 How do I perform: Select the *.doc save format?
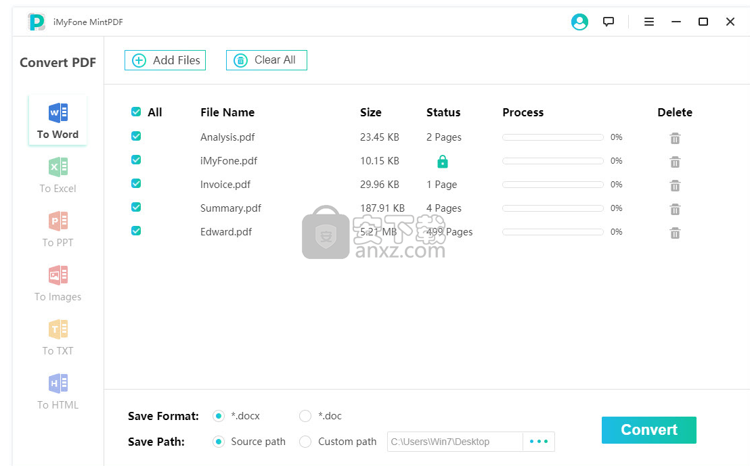pos(305,416)
